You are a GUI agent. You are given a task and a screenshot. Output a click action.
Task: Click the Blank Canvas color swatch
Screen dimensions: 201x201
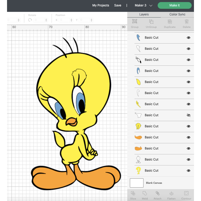[x=136, y=183]
